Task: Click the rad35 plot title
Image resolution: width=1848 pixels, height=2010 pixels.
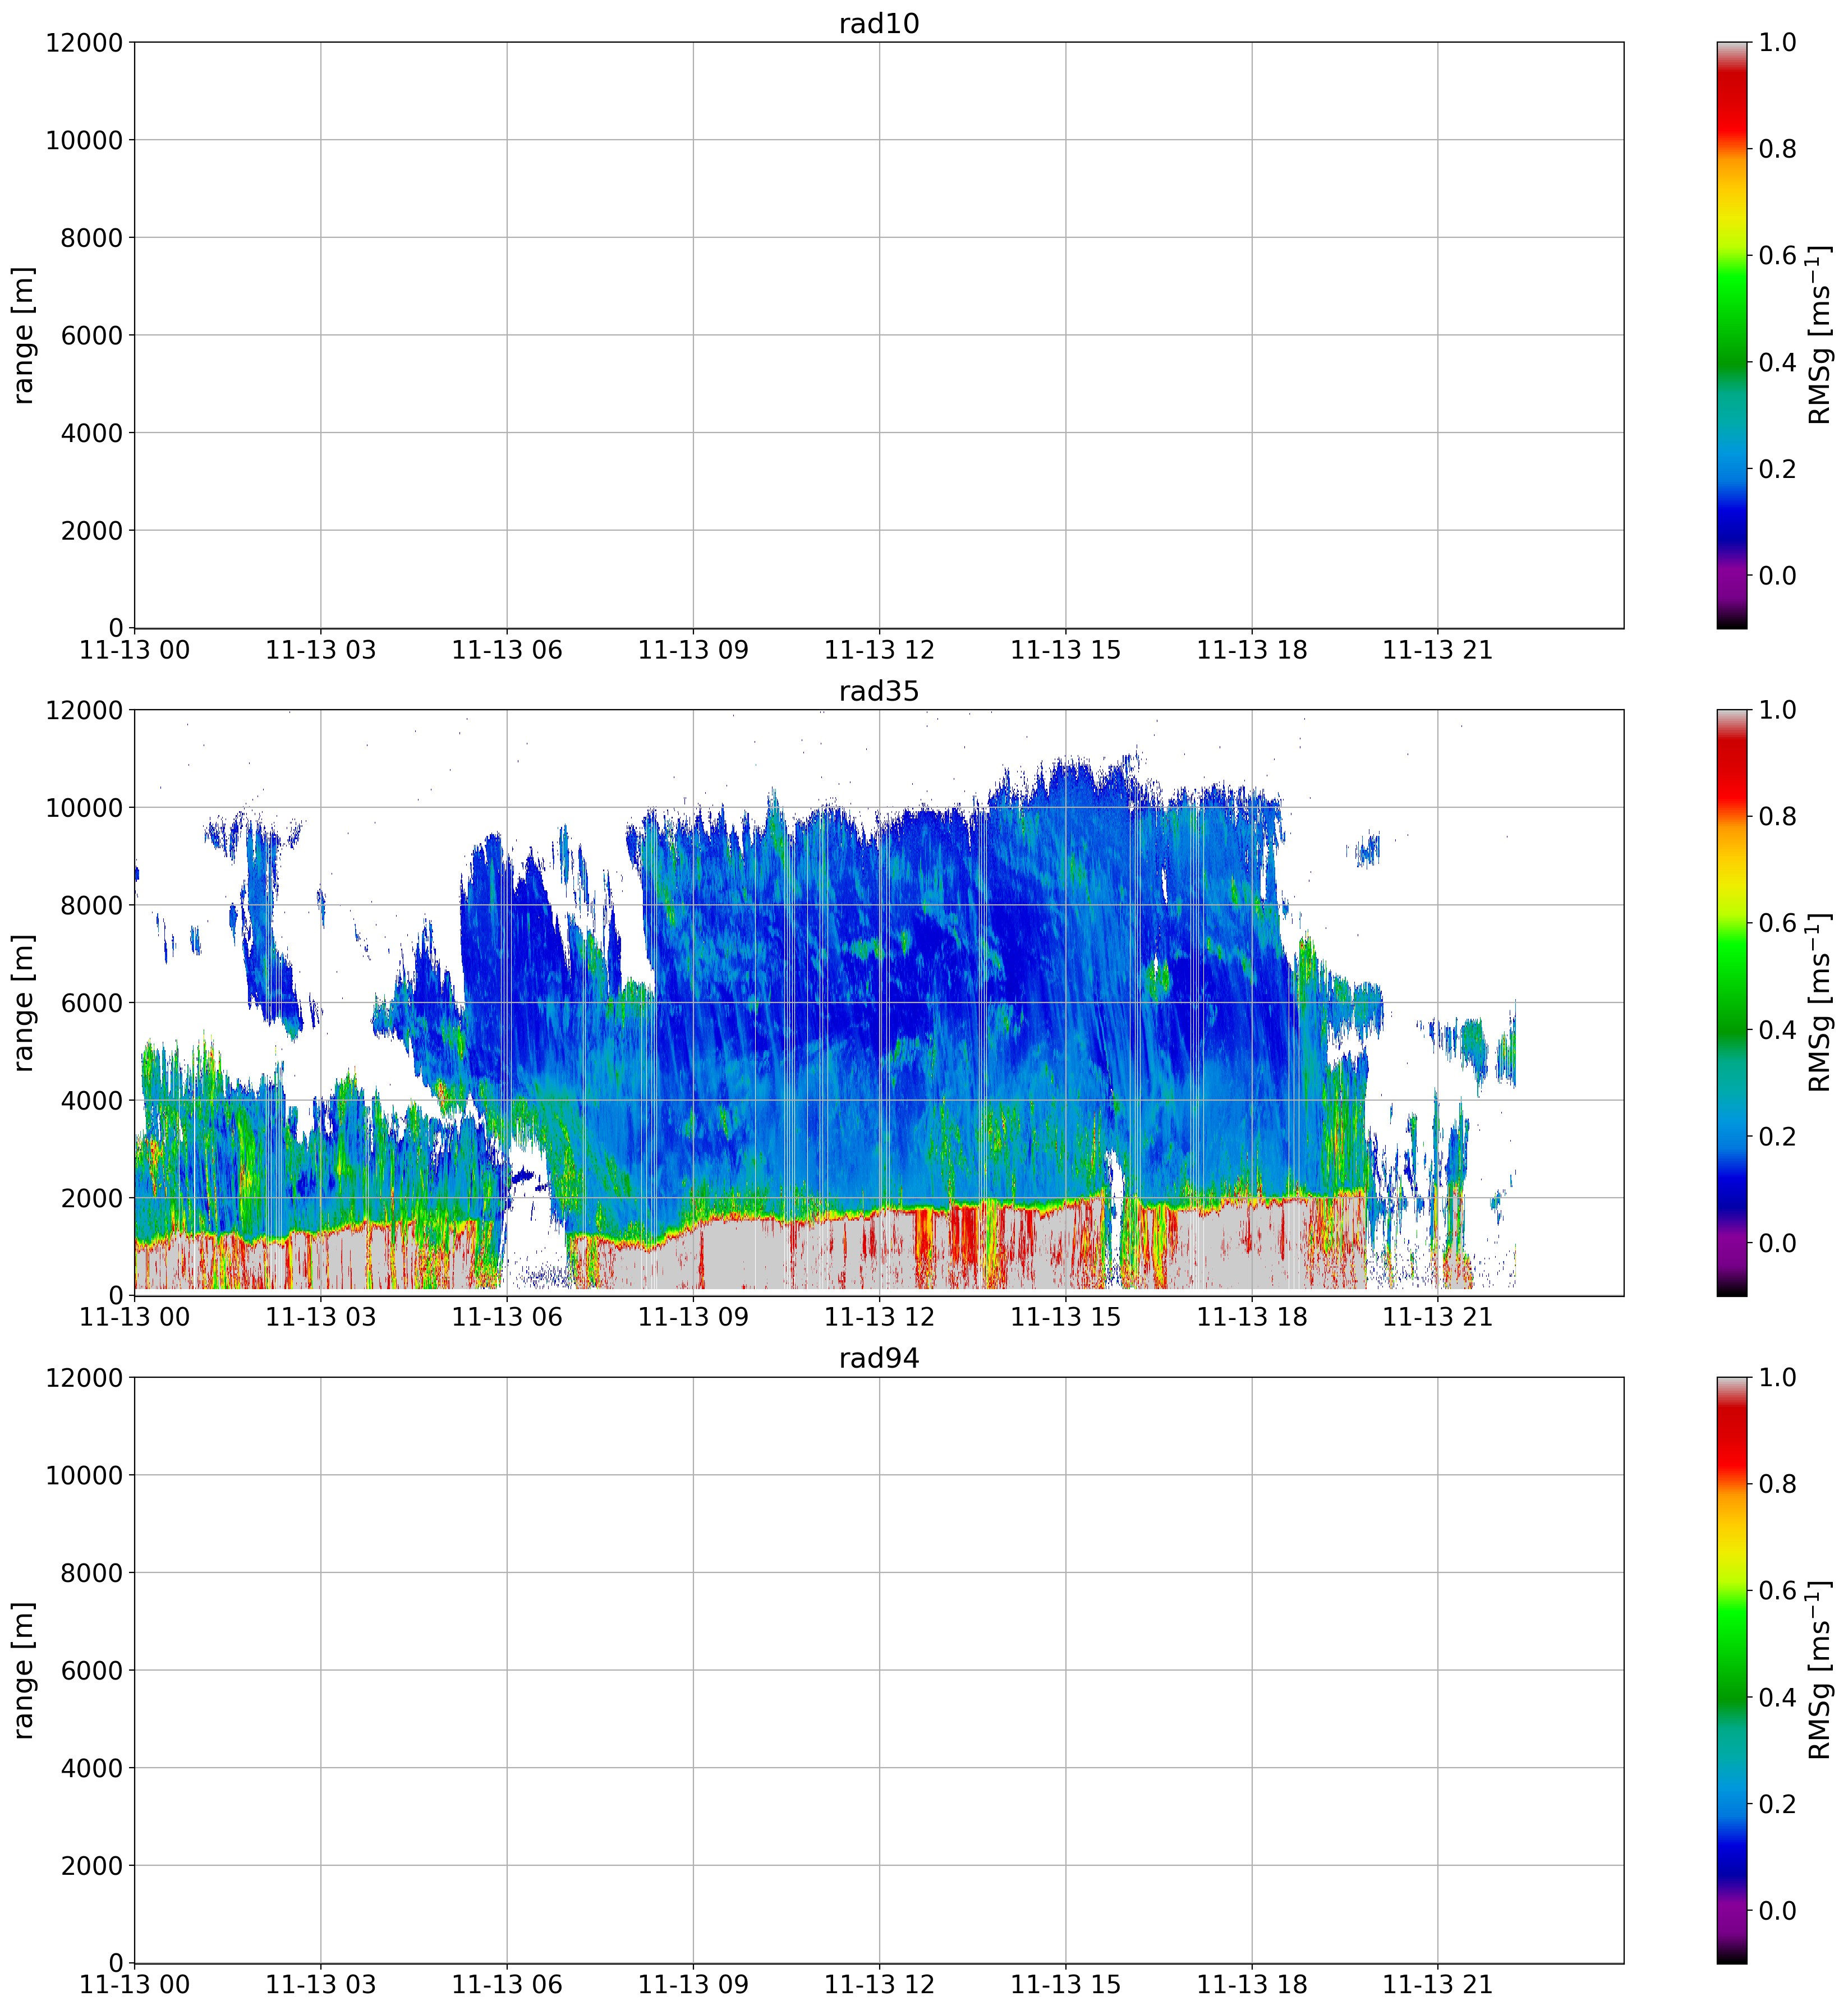Action: [878, 691]
